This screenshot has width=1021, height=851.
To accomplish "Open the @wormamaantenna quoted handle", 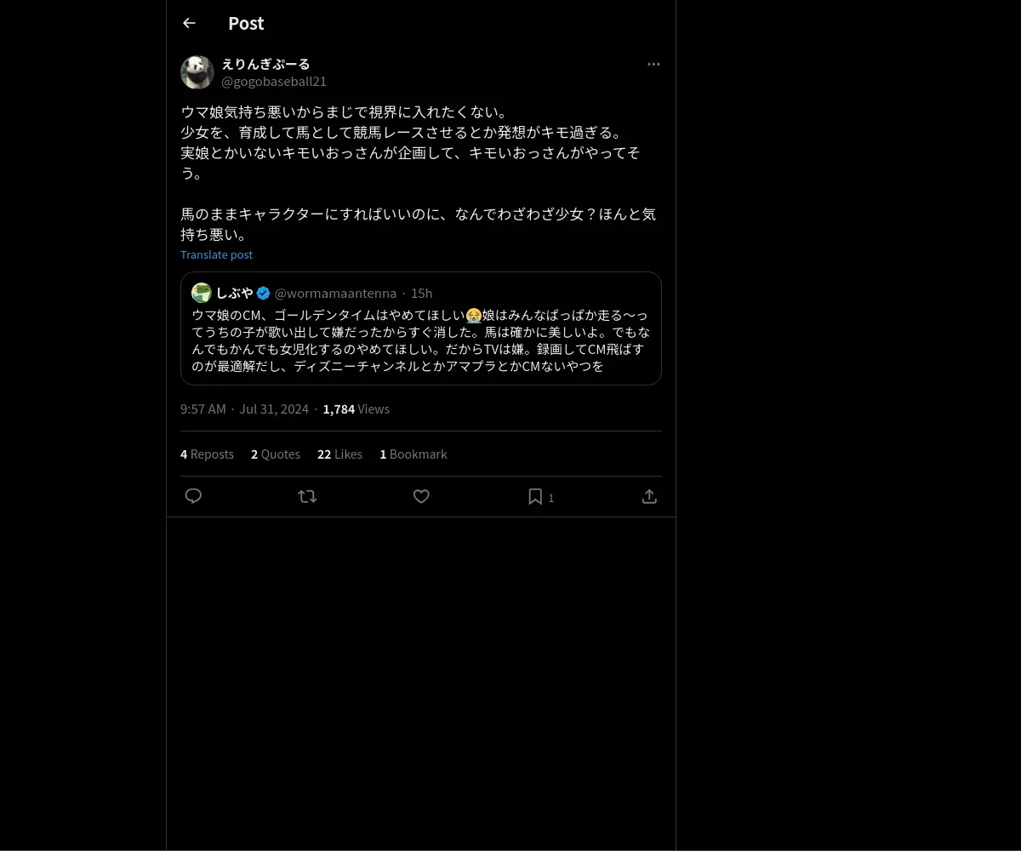I will point(335,294).
